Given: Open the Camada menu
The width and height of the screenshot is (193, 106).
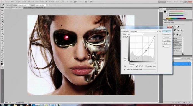Looking at the screenshot, I should 24,2.
